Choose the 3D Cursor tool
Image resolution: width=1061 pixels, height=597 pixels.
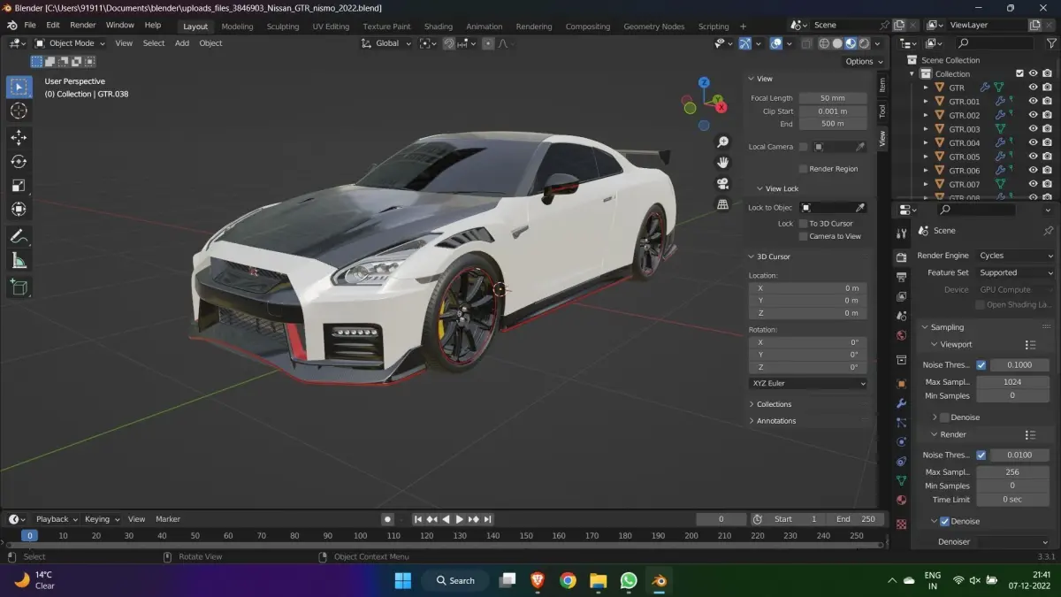tap(19, 111)
